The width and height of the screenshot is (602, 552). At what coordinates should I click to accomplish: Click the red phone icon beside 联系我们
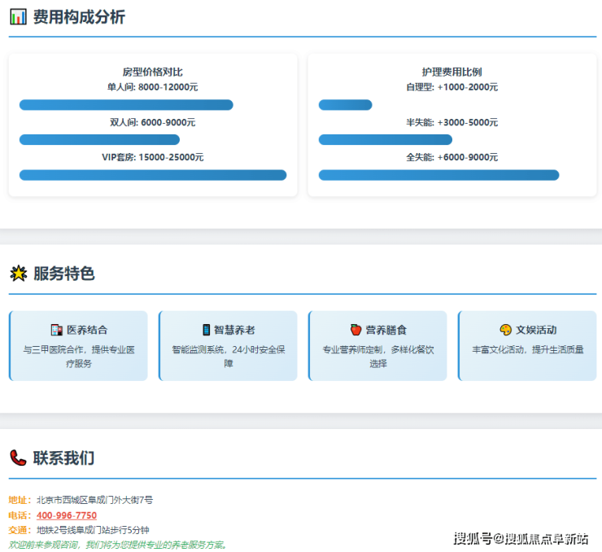pyautogui.click(x=18, y=458)
